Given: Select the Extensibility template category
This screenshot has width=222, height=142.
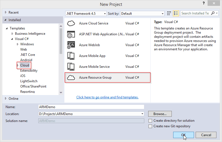Looking at the screenshot, I should click(x=29, y=71).
